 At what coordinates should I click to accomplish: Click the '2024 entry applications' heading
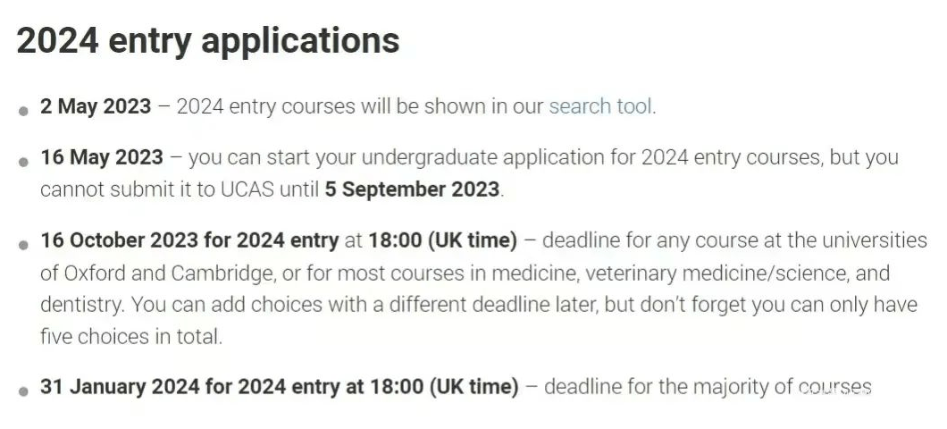pos(208,40)
